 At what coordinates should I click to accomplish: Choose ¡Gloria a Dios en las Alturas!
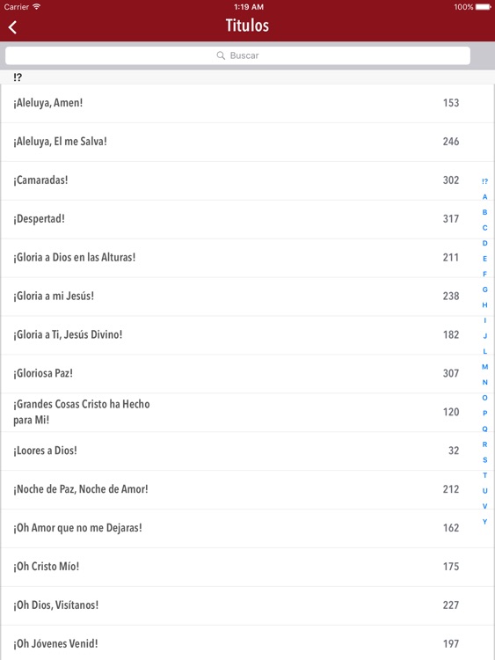[x=247, y=258]
